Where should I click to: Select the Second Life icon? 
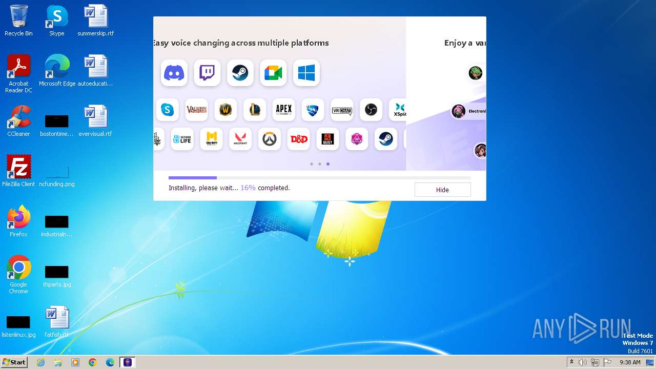click(x=182, y=139)
